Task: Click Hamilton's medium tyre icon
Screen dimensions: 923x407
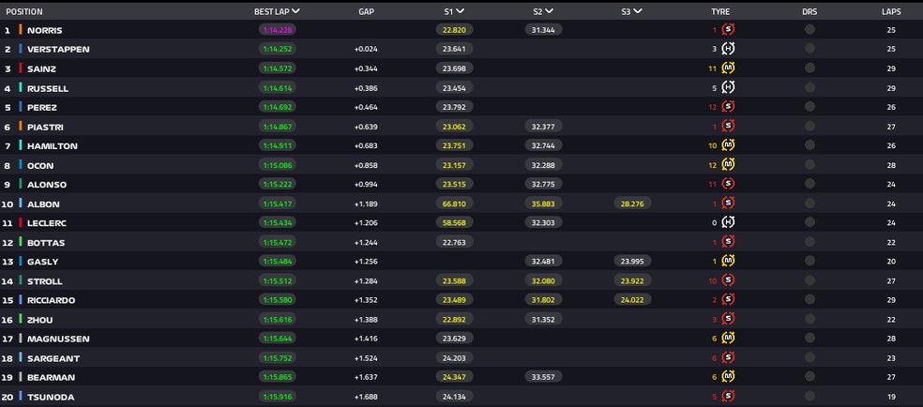Action: tap(728, 145)
